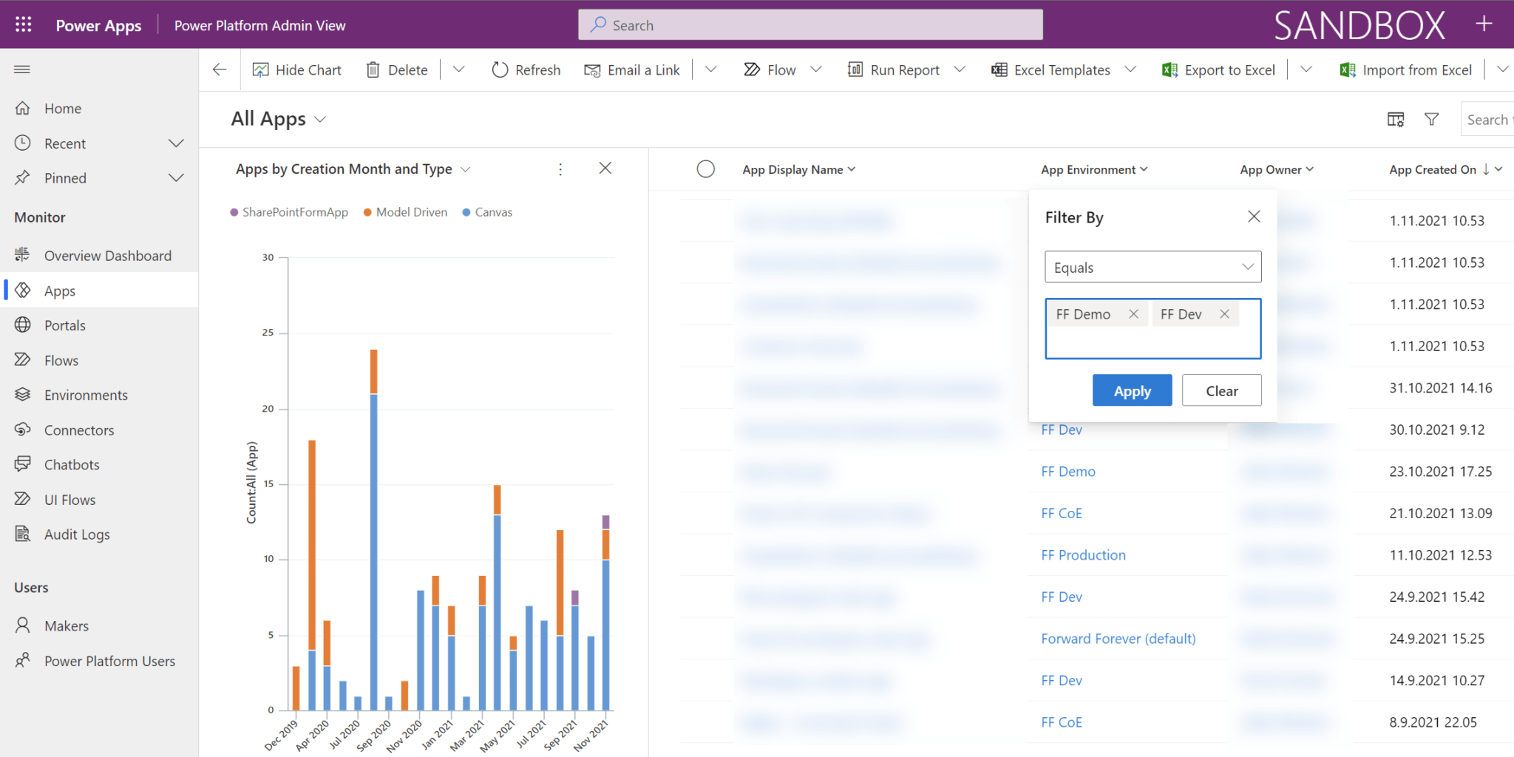Open the Audit Logs sidebar item
The width and height of the screenshot is (1514, 757).
pos(76,534)
